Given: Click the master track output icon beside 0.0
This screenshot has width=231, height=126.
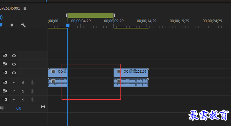Looking at the screenshot, I should point(43,107).
